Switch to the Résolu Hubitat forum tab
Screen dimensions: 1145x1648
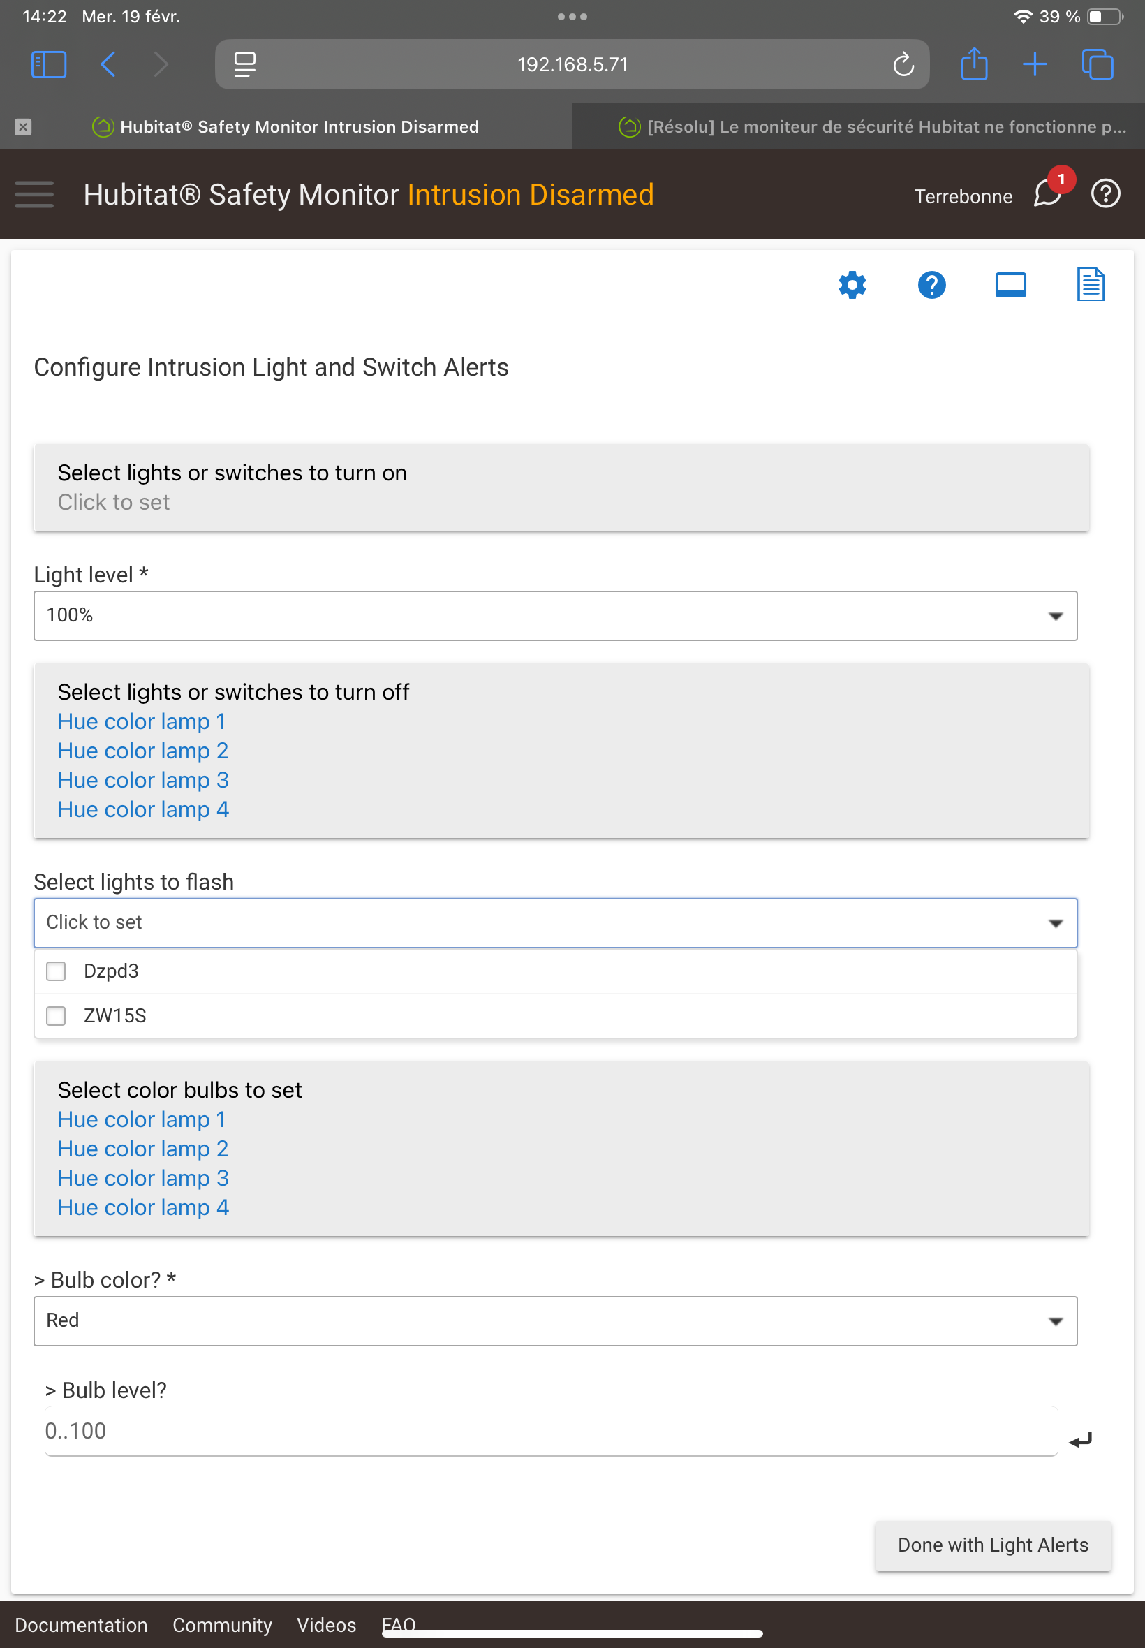tap(871, 127)
